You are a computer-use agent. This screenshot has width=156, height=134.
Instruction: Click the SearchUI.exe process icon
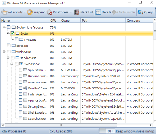click(x=25, y=118)
